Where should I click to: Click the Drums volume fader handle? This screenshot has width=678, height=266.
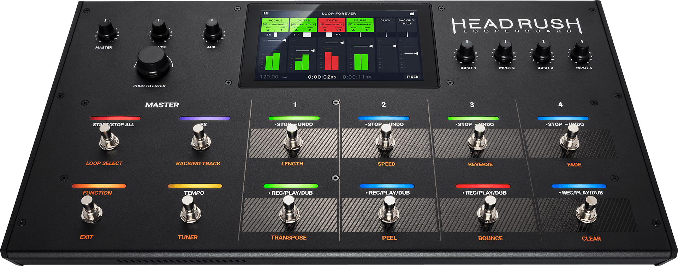pyautogui.click(x=370, y=46)
